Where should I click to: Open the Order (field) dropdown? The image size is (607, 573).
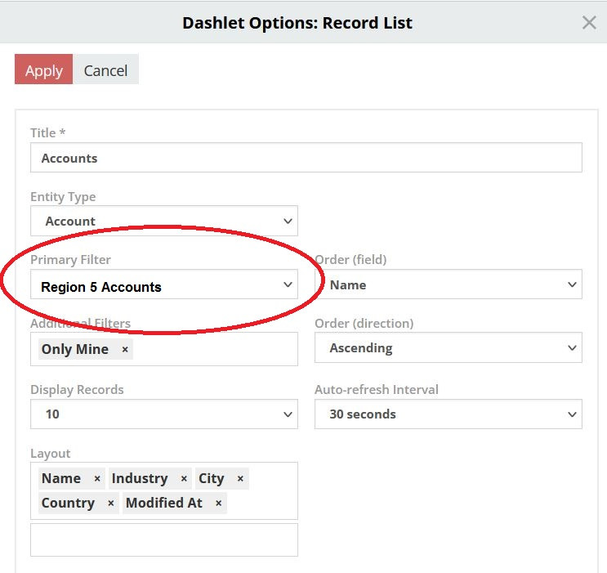pyautogui.click(x=448, y=284)
